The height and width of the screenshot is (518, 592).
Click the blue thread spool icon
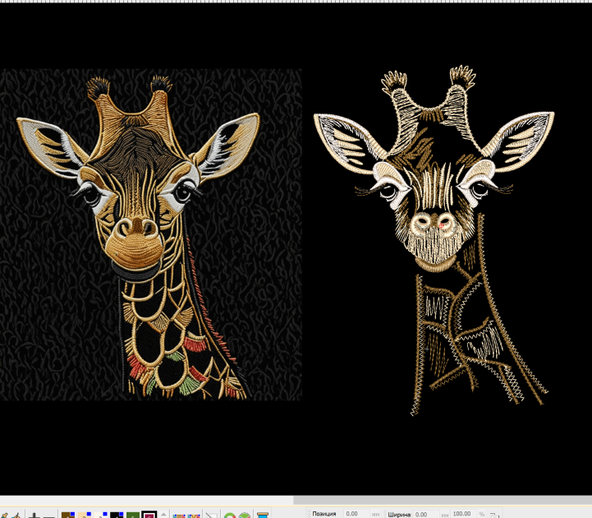point(263,516)
